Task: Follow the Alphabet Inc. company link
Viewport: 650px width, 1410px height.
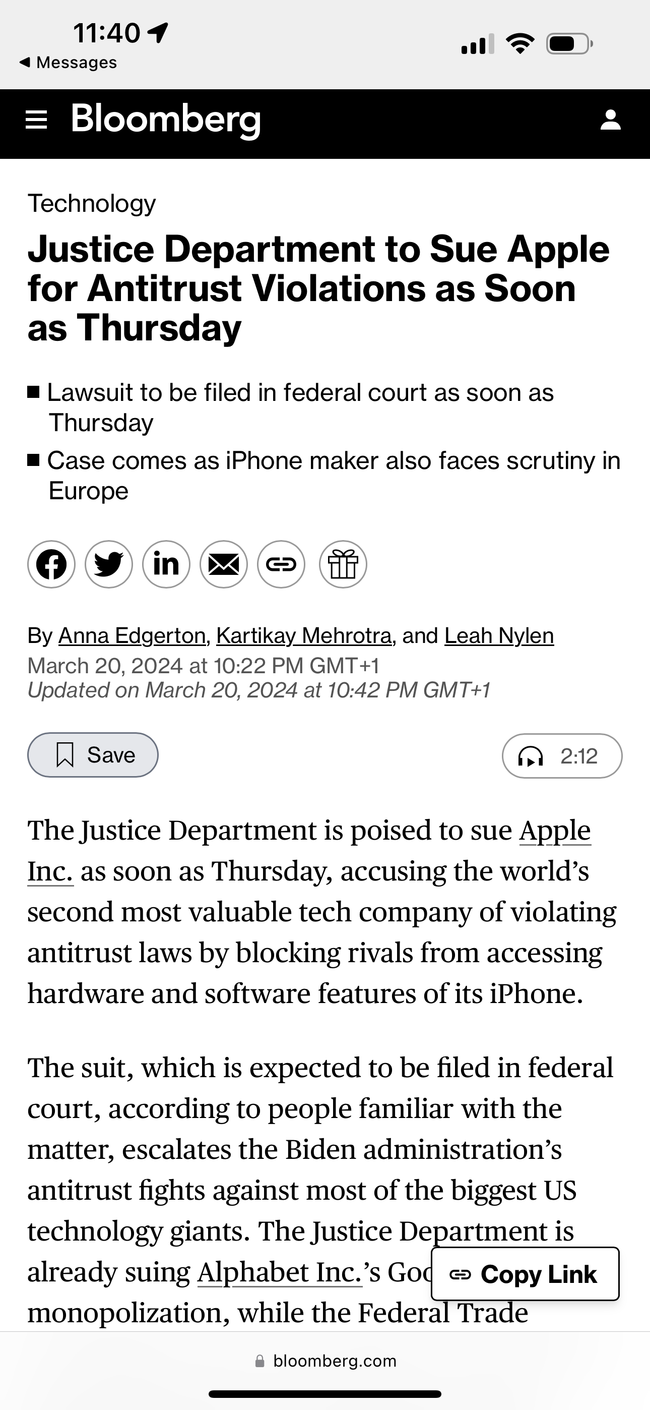Action: pos(280,1272)
